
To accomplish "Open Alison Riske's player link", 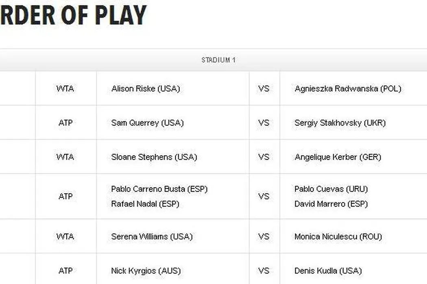I will point(145,88).
